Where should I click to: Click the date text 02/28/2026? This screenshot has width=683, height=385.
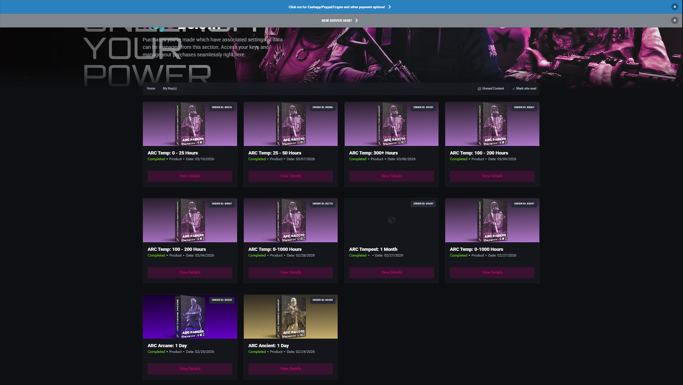pos(305,255)
